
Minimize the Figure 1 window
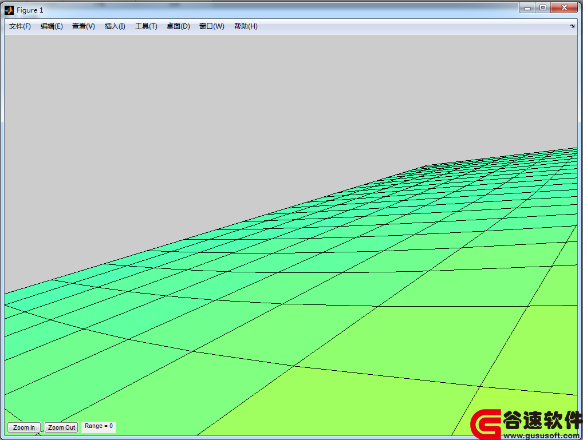(527, 8)
